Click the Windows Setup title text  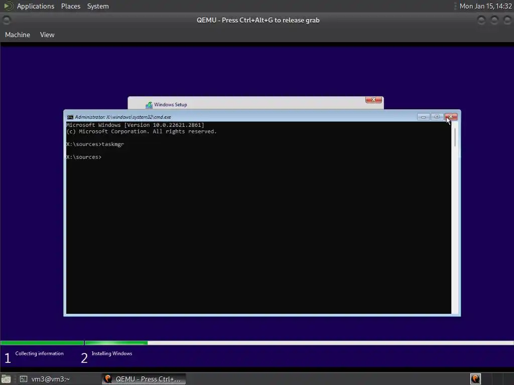pyautogui.click(x=171, y=105)
